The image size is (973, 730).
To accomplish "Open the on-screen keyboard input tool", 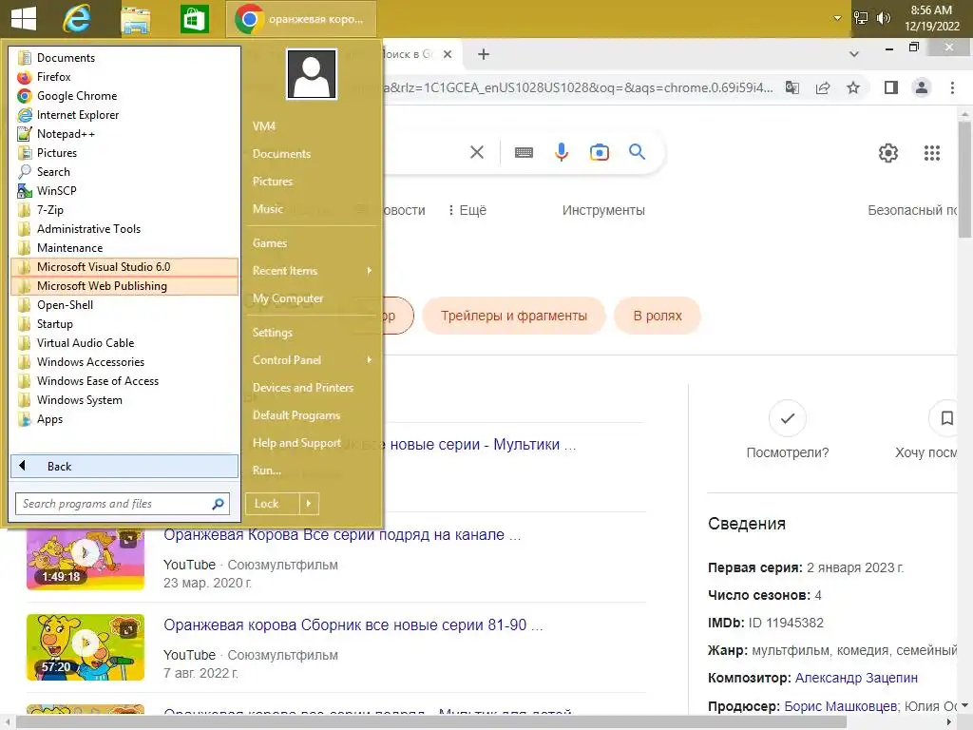I will coord(524,152).
